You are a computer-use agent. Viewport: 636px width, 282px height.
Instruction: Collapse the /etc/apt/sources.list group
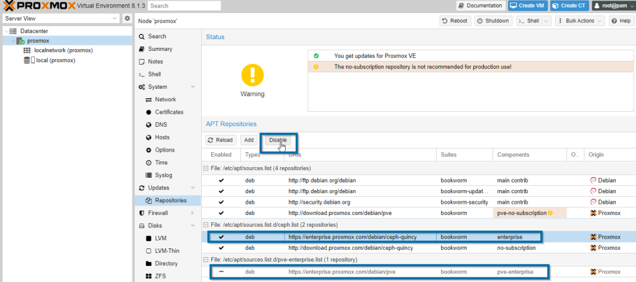click(x=205, y=168)
